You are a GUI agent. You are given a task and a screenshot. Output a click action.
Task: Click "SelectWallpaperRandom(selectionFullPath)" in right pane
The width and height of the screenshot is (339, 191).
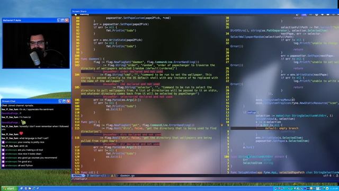pos(262,37)
